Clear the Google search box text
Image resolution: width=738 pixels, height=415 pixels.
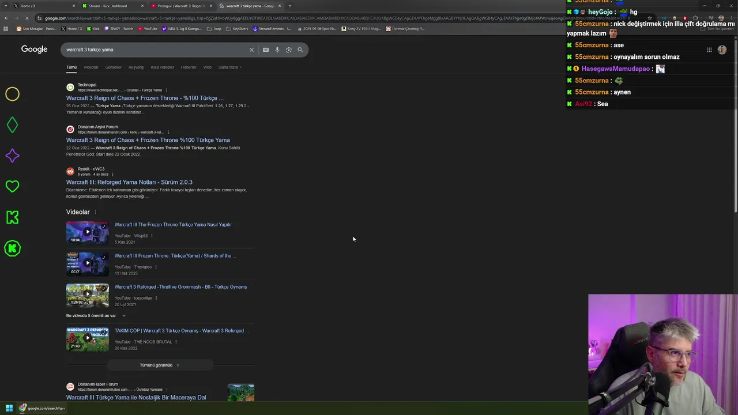pyautogui.click(x=251, y=50)
